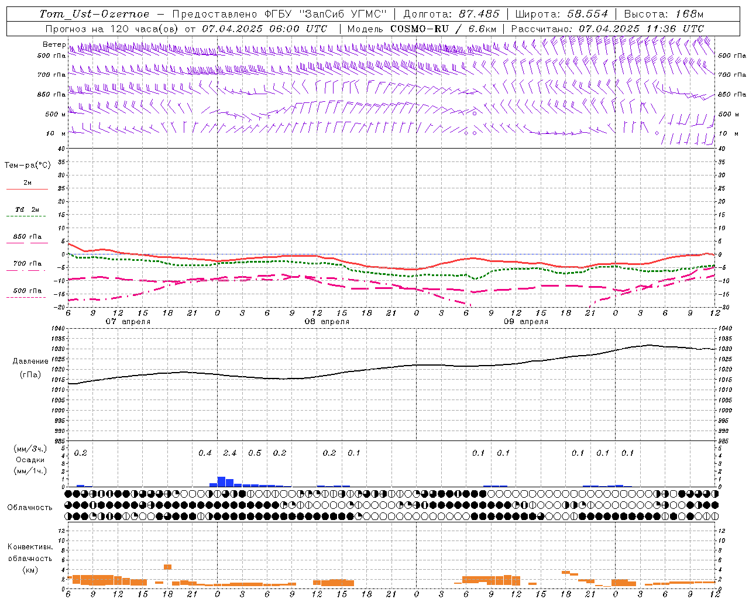Select the (мм/3ч.) precipitation unit label

pos(30,449)
